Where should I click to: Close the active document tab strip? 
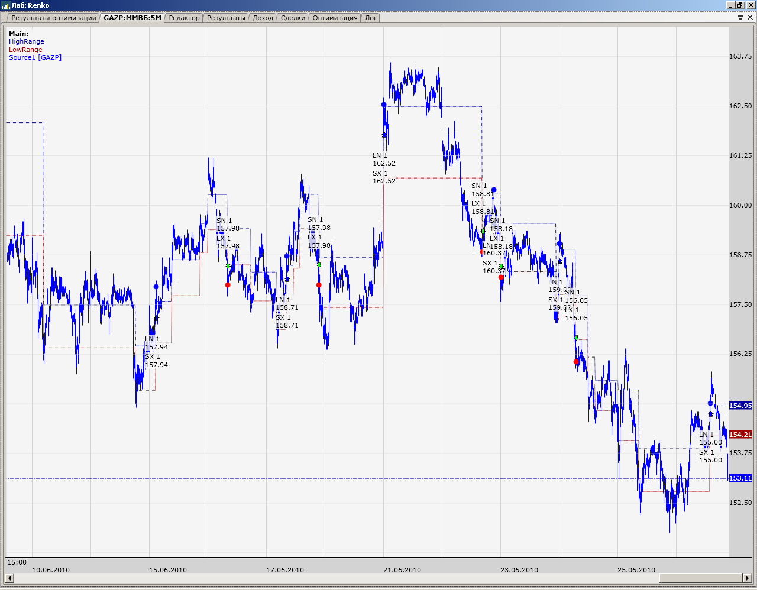pos(750,18)
